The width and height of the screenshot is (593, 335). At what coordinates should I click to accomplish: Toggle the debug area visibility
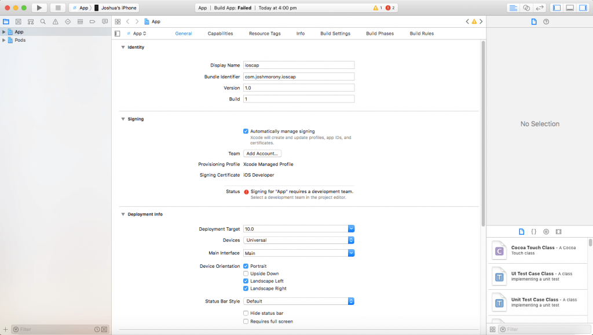570,8
